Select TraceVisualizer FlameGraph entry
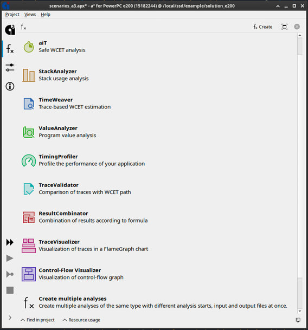 [x=158, y=245]
